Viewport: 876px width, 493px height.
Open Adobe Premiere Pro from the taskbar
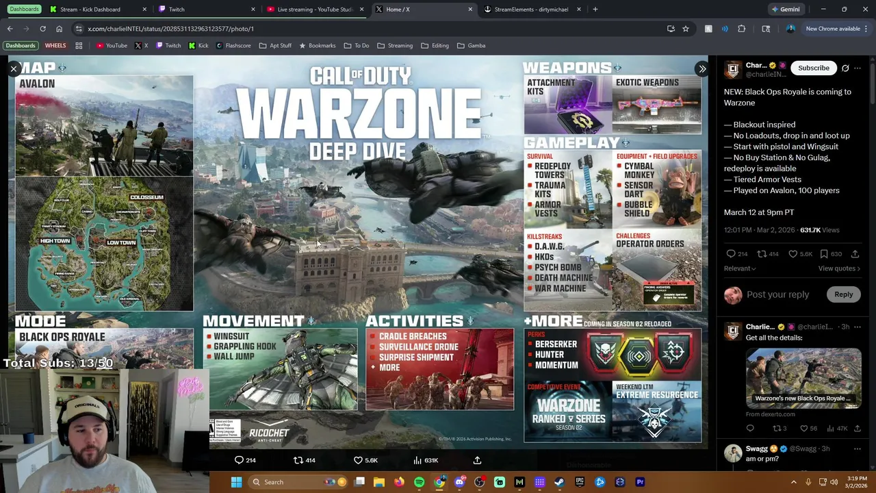[x=640, y=482]
